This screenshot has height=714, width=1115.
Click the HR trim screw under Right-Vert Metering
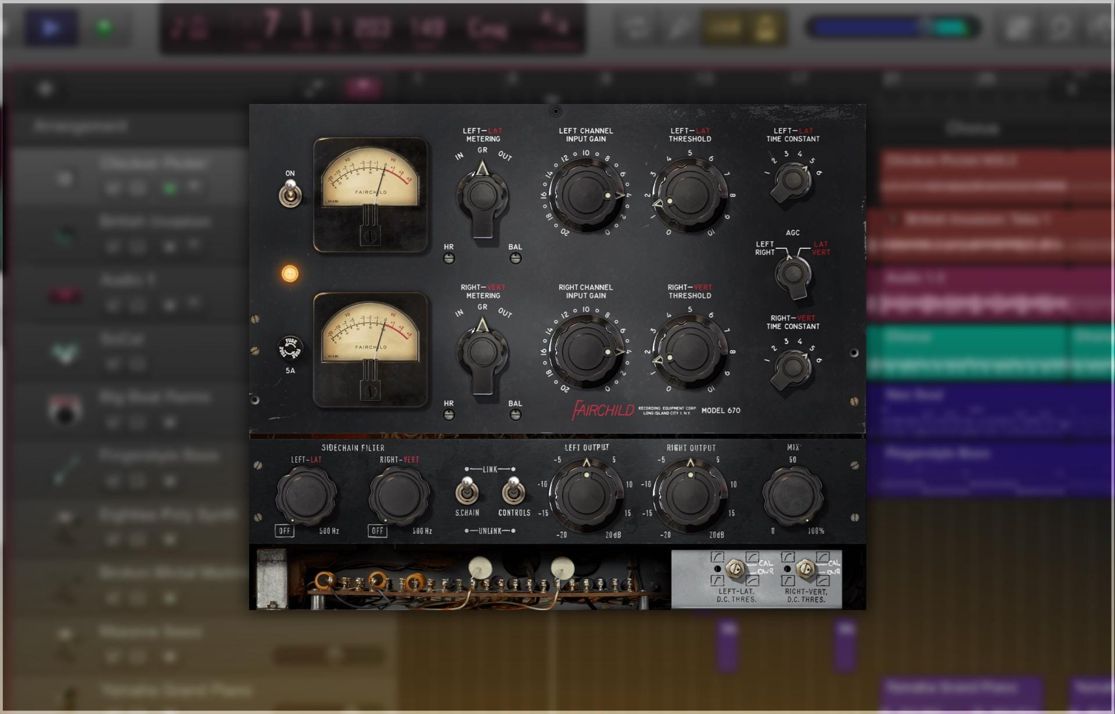coord(449,414)
